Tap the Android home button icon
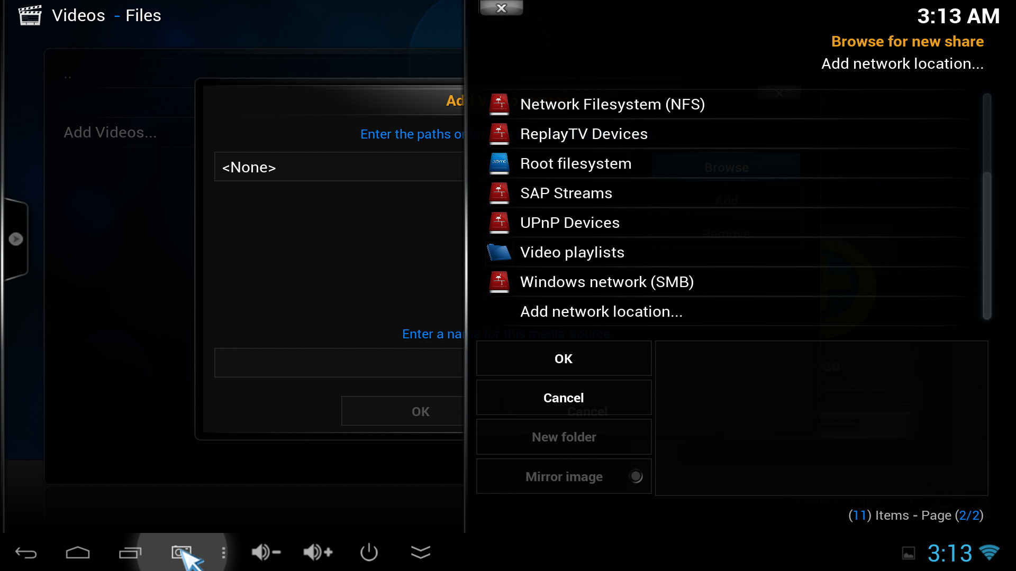Image resolution: width=1016 pixels, height=571 pixels. point(78,552)
